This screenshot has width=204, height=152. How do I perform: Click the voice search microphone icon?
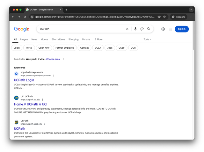pos(135,29)
